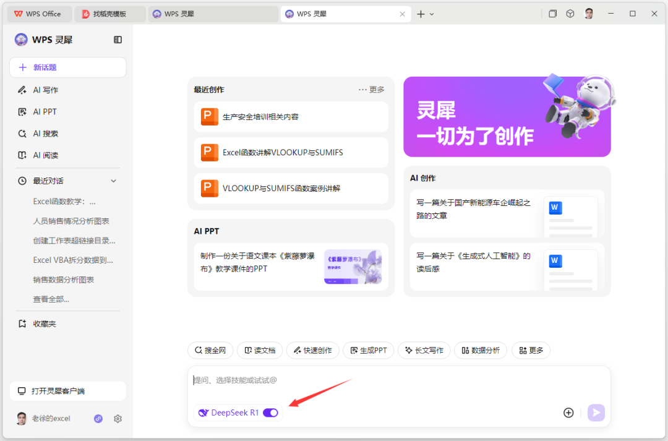The image size is (668, 441).
Task: Click the plus attachment icon
Action: point(568,413)
